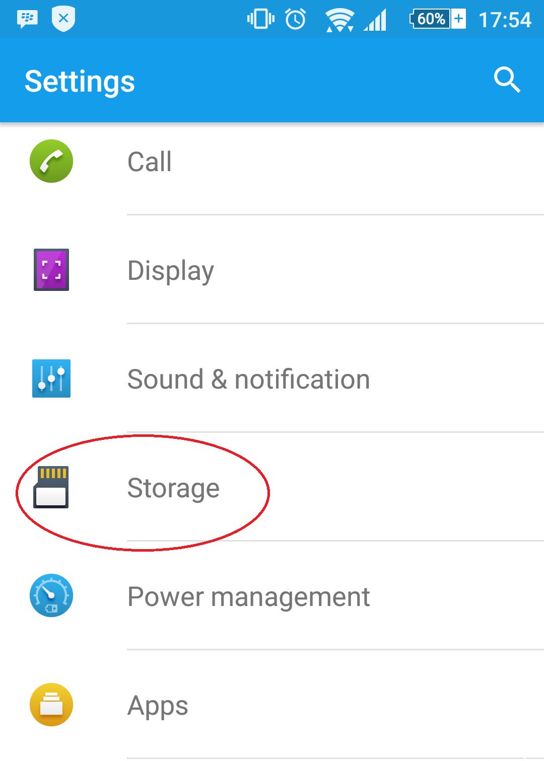Screen dimensions: 544x761
Task: Open the Apps settings entry
Action: point(158,706)
